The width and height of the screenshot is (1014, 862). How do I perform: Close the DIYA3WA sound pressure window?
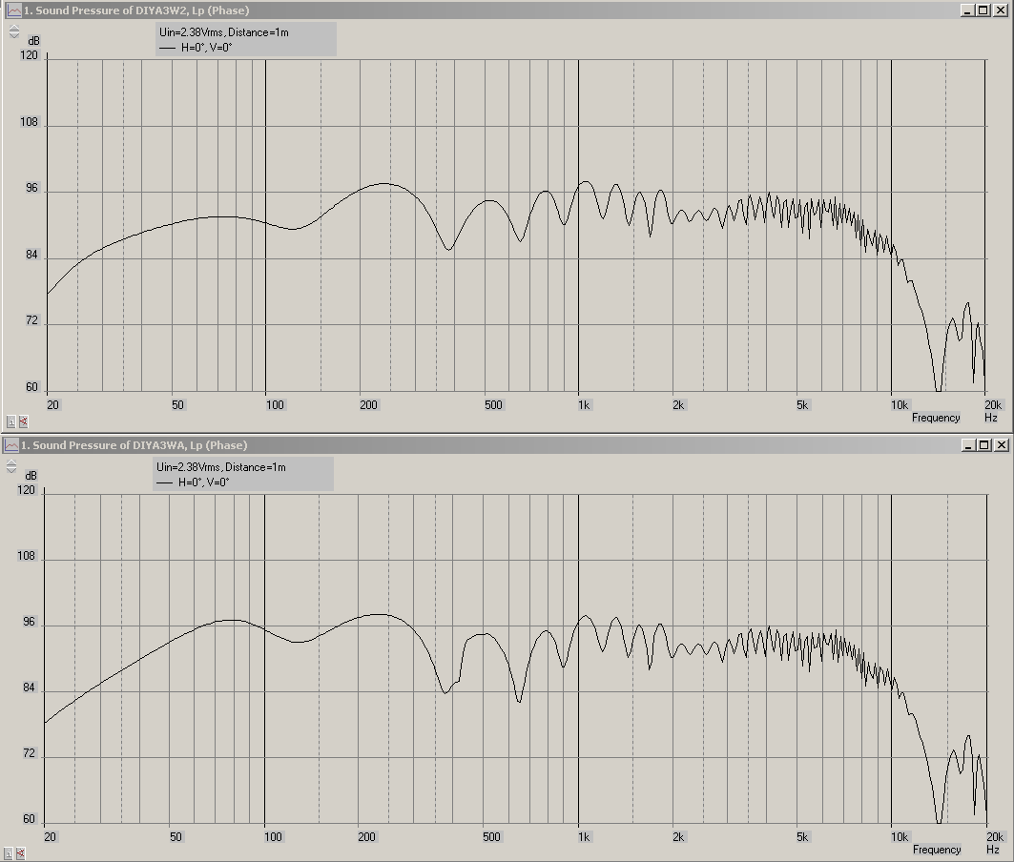[x=1001, y=445]
